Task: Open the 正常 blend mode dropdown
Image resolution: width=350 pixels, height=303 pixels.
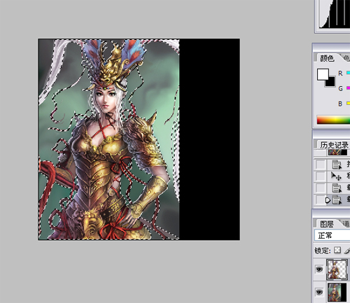Action: 332,235
